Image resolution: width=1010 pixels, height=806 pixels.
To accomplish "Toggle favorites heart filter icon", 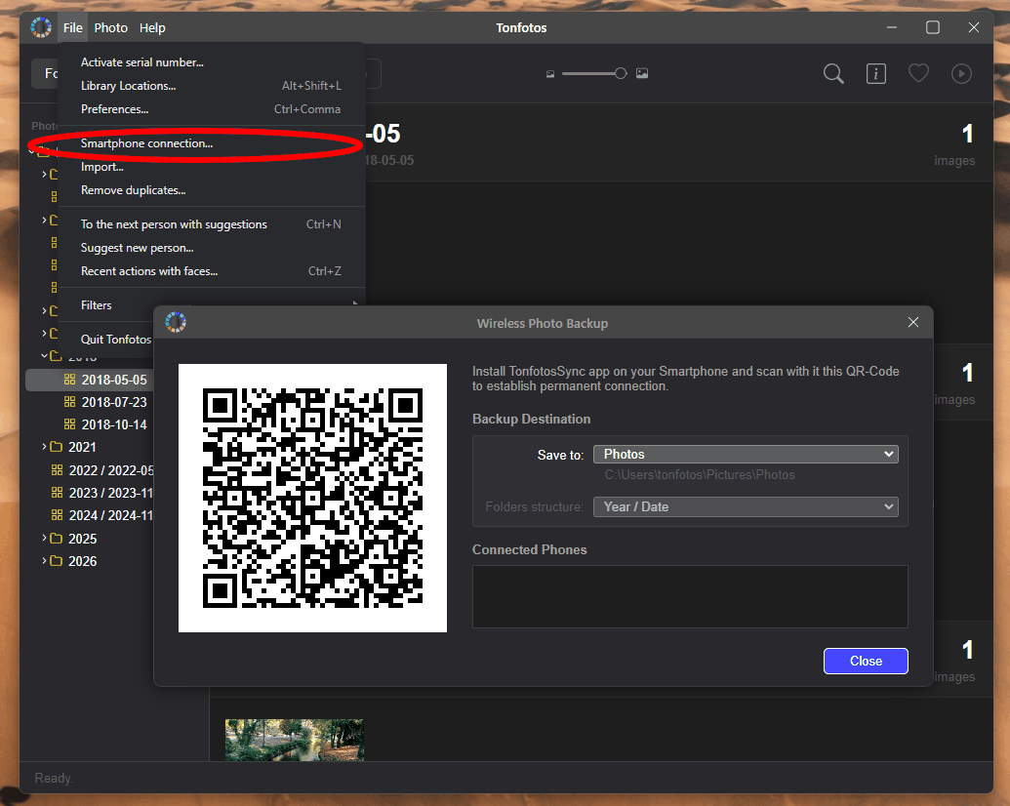I will [918, 73].
